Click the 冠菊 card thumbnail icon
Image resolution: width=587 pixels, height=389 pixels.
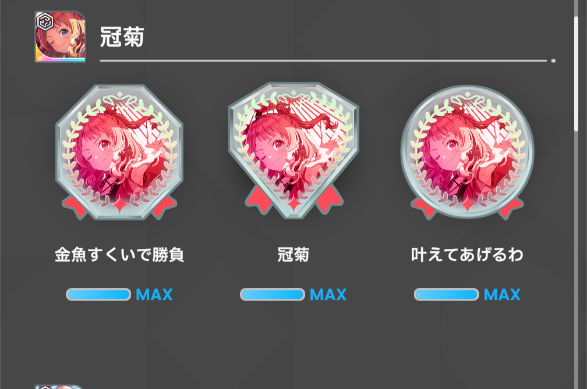[x=61, y=37]
